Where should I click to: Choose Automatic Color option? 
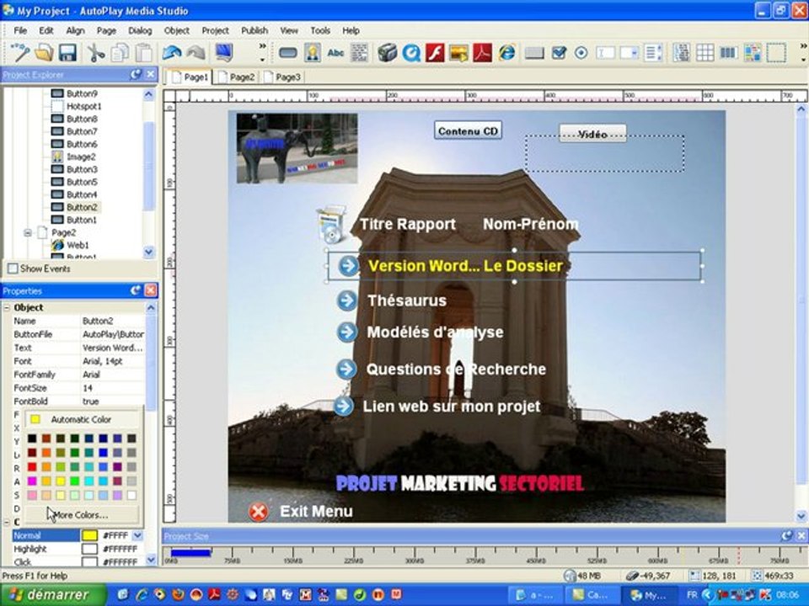coord(83,419)
